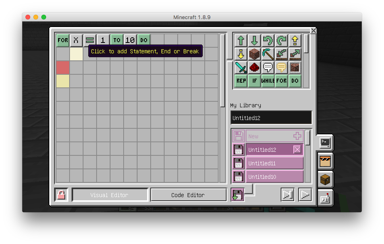Click the pale yellow statement slot under X
The height and width of the screenshot is (244, 384).
tap(76, 54)
